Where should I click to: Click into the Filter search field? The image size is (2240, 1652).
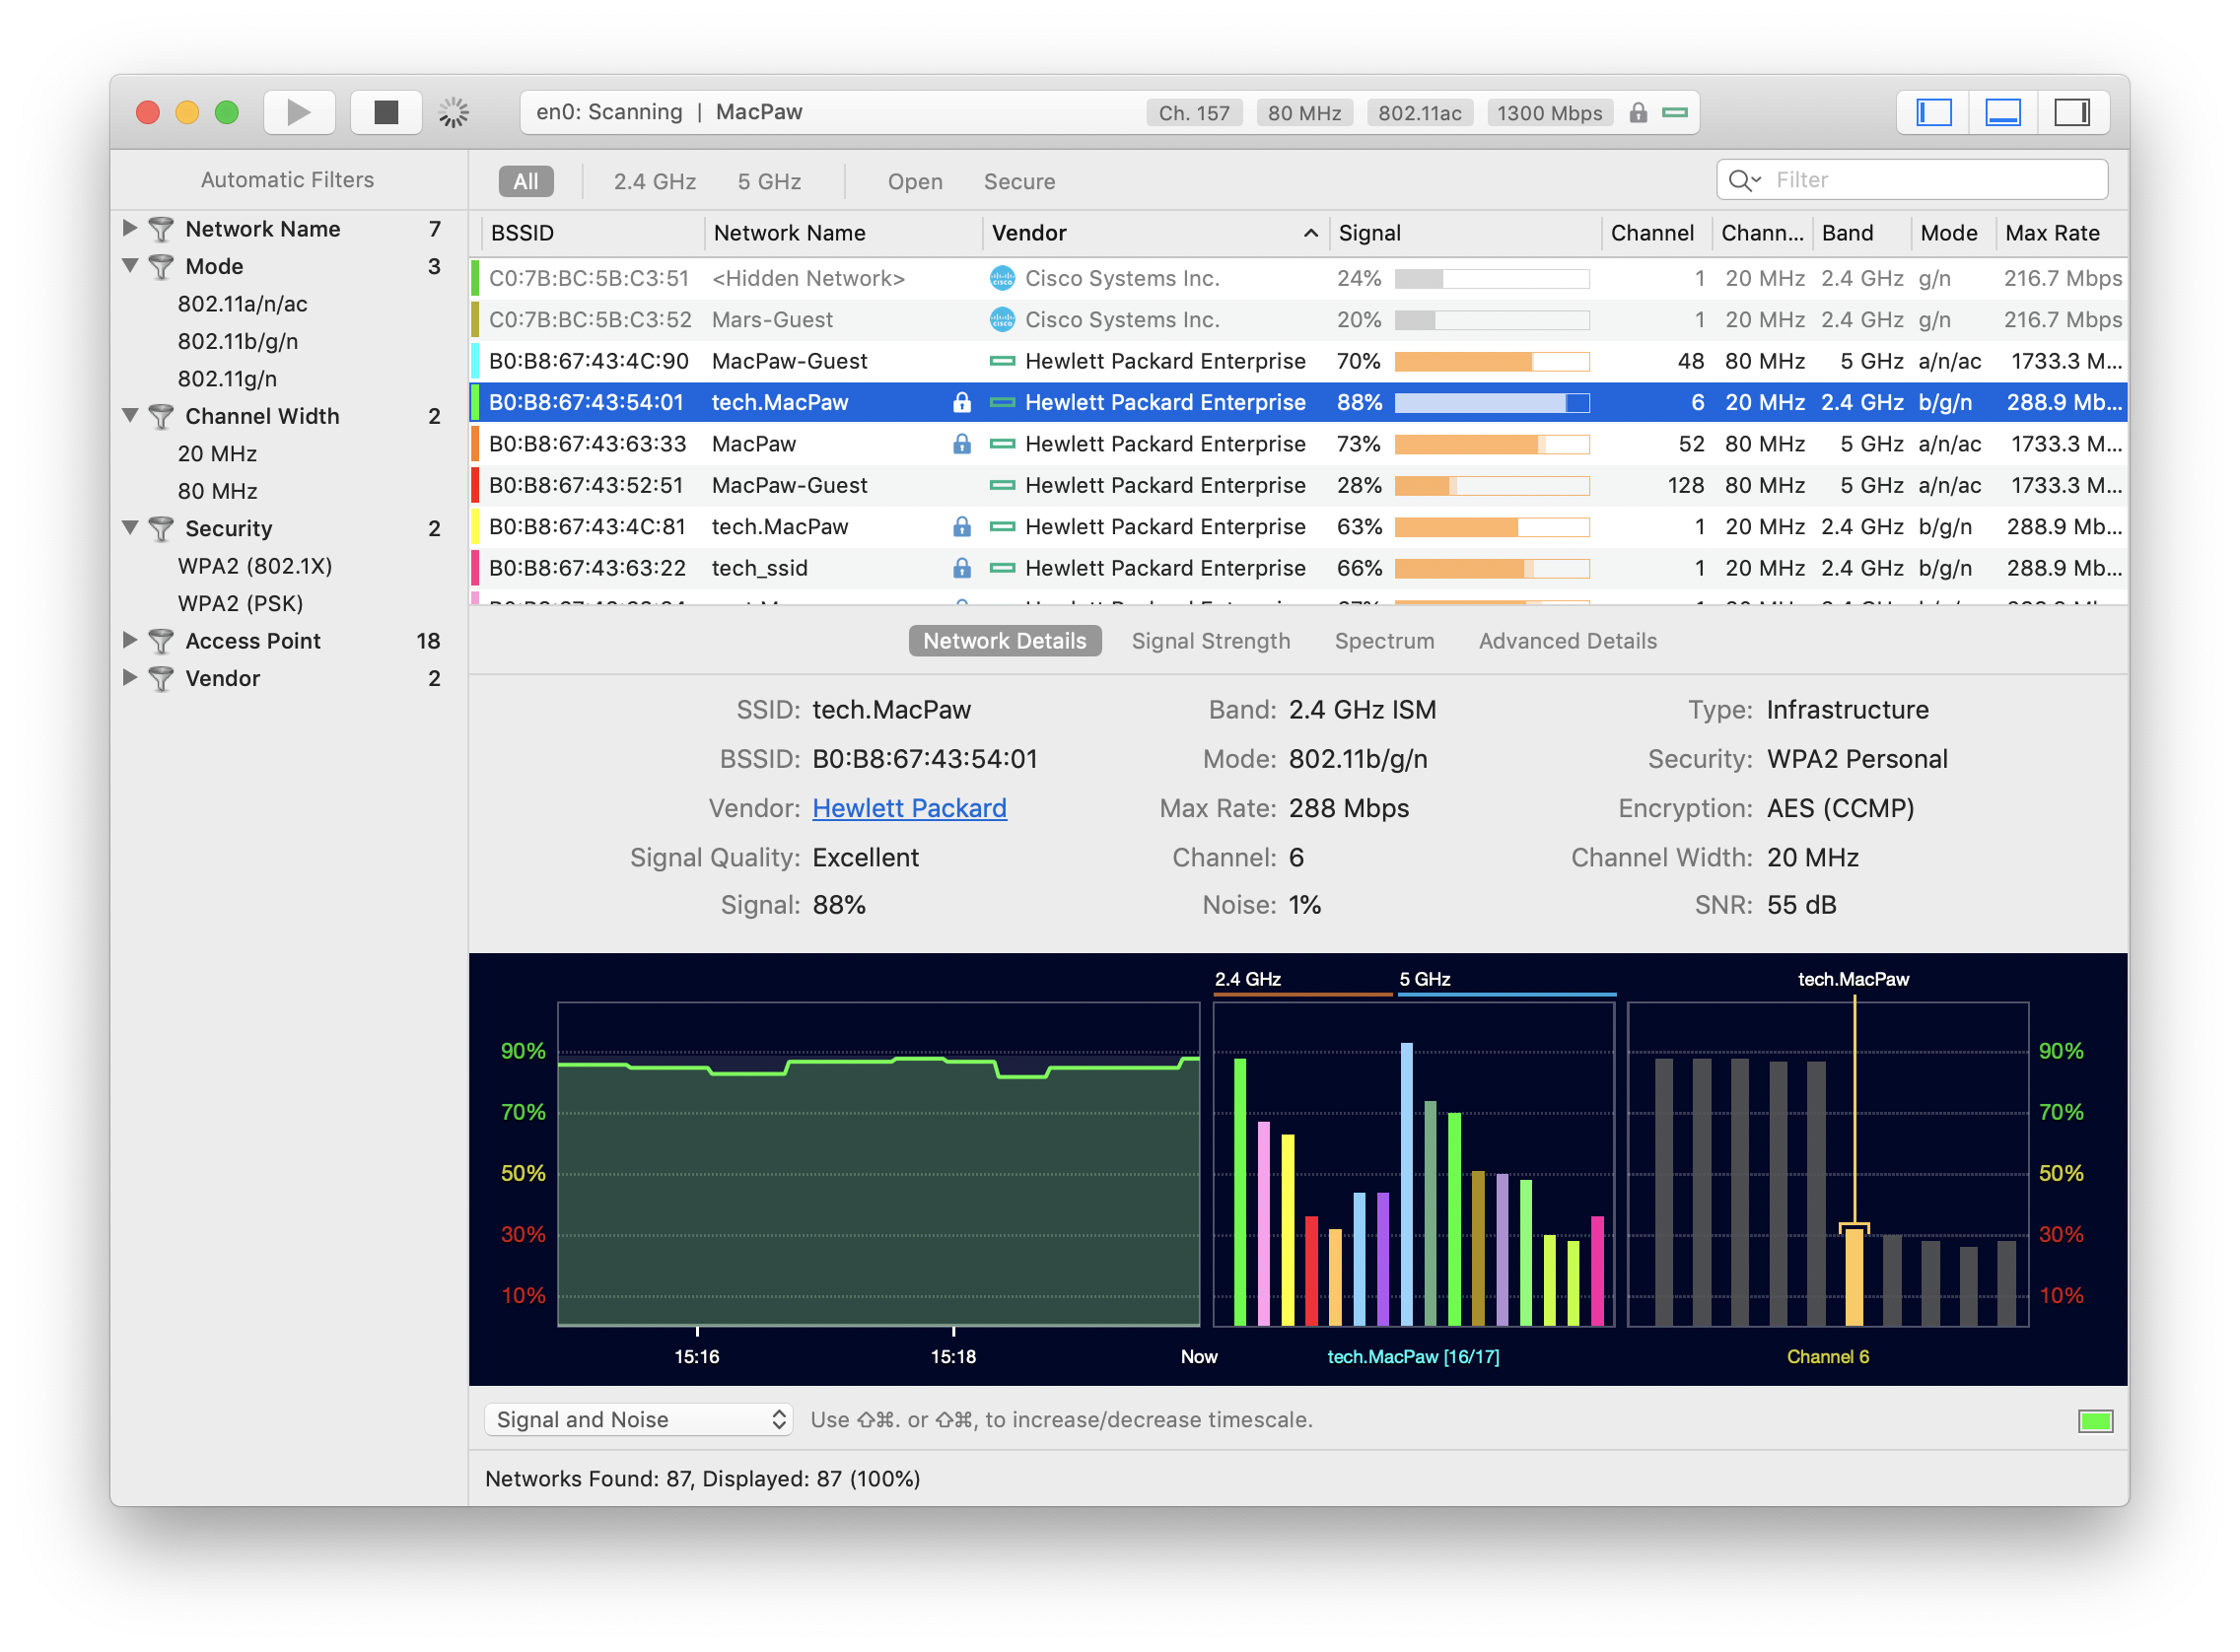coord(1913,180)
